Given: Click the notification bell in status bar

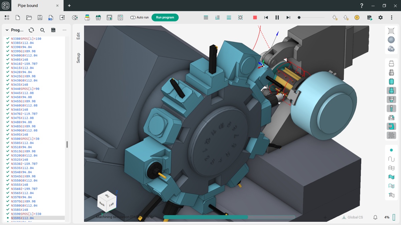Looking at the screenshot, I should [x=375, y=217].
